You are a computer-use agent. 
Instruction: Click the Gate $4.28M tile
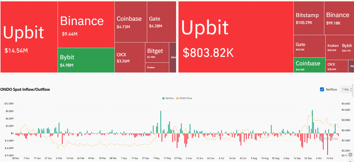point(162,22)
